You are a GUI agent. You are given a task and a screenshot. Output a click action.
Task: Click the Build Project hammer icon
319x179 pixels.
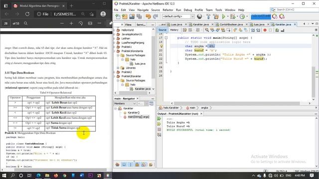coord(208,16)
